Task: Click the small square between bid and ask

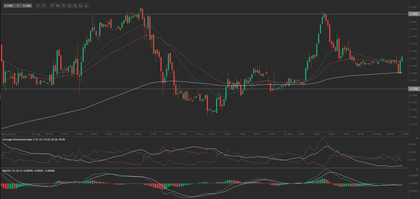Action: [18, 6]
